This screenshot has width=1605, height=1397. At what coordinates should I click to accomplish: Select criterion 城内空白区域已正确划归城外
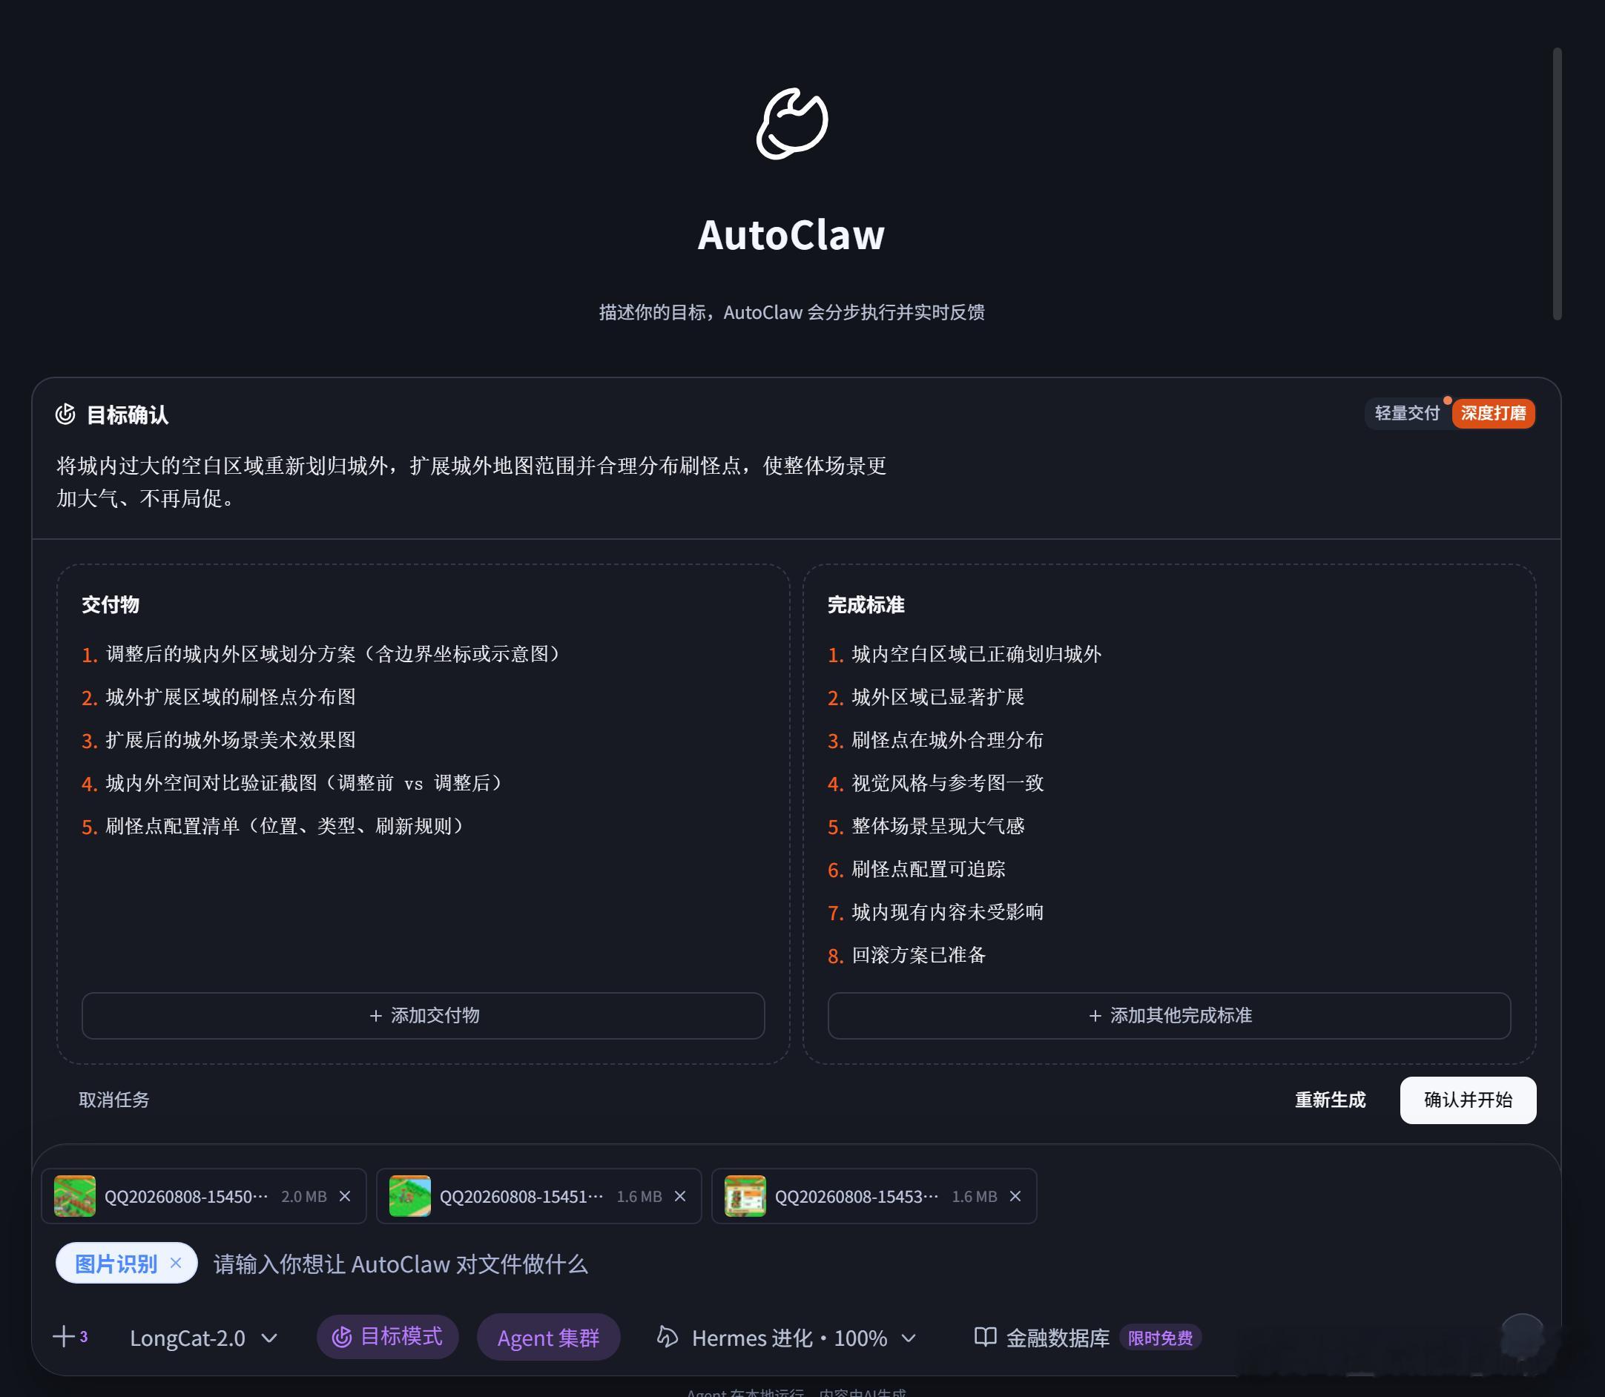point(976,654)
